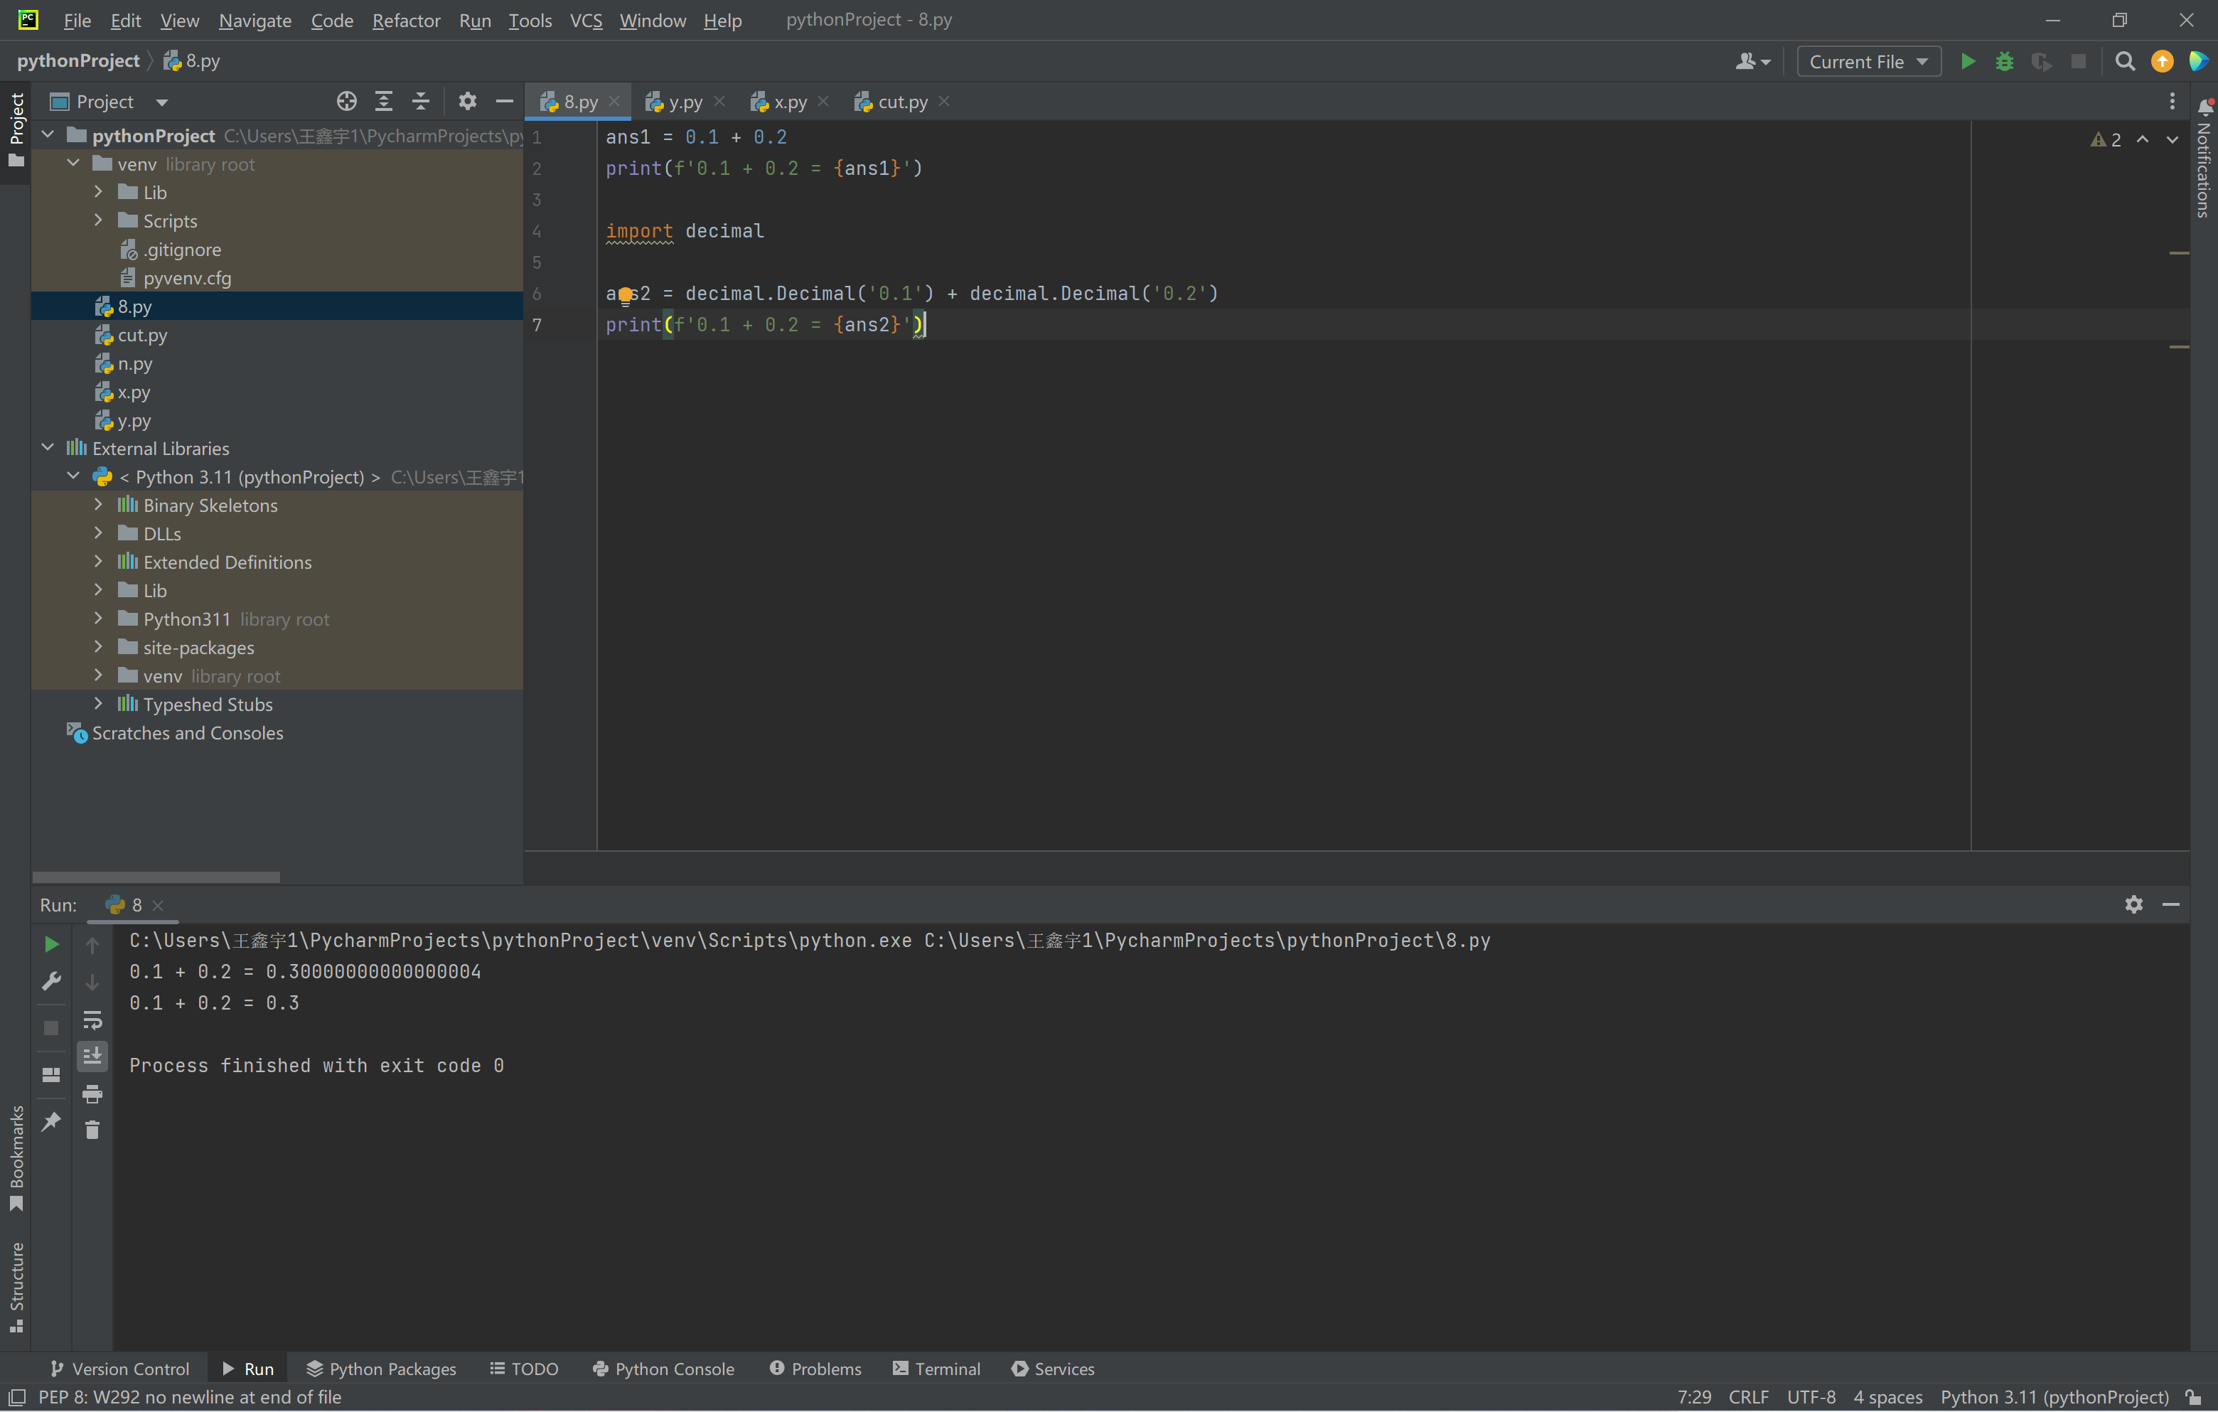Click the Collapse All icon in Project panel
Viewport: 2218px width, 1412px height.
coord(421,102)
